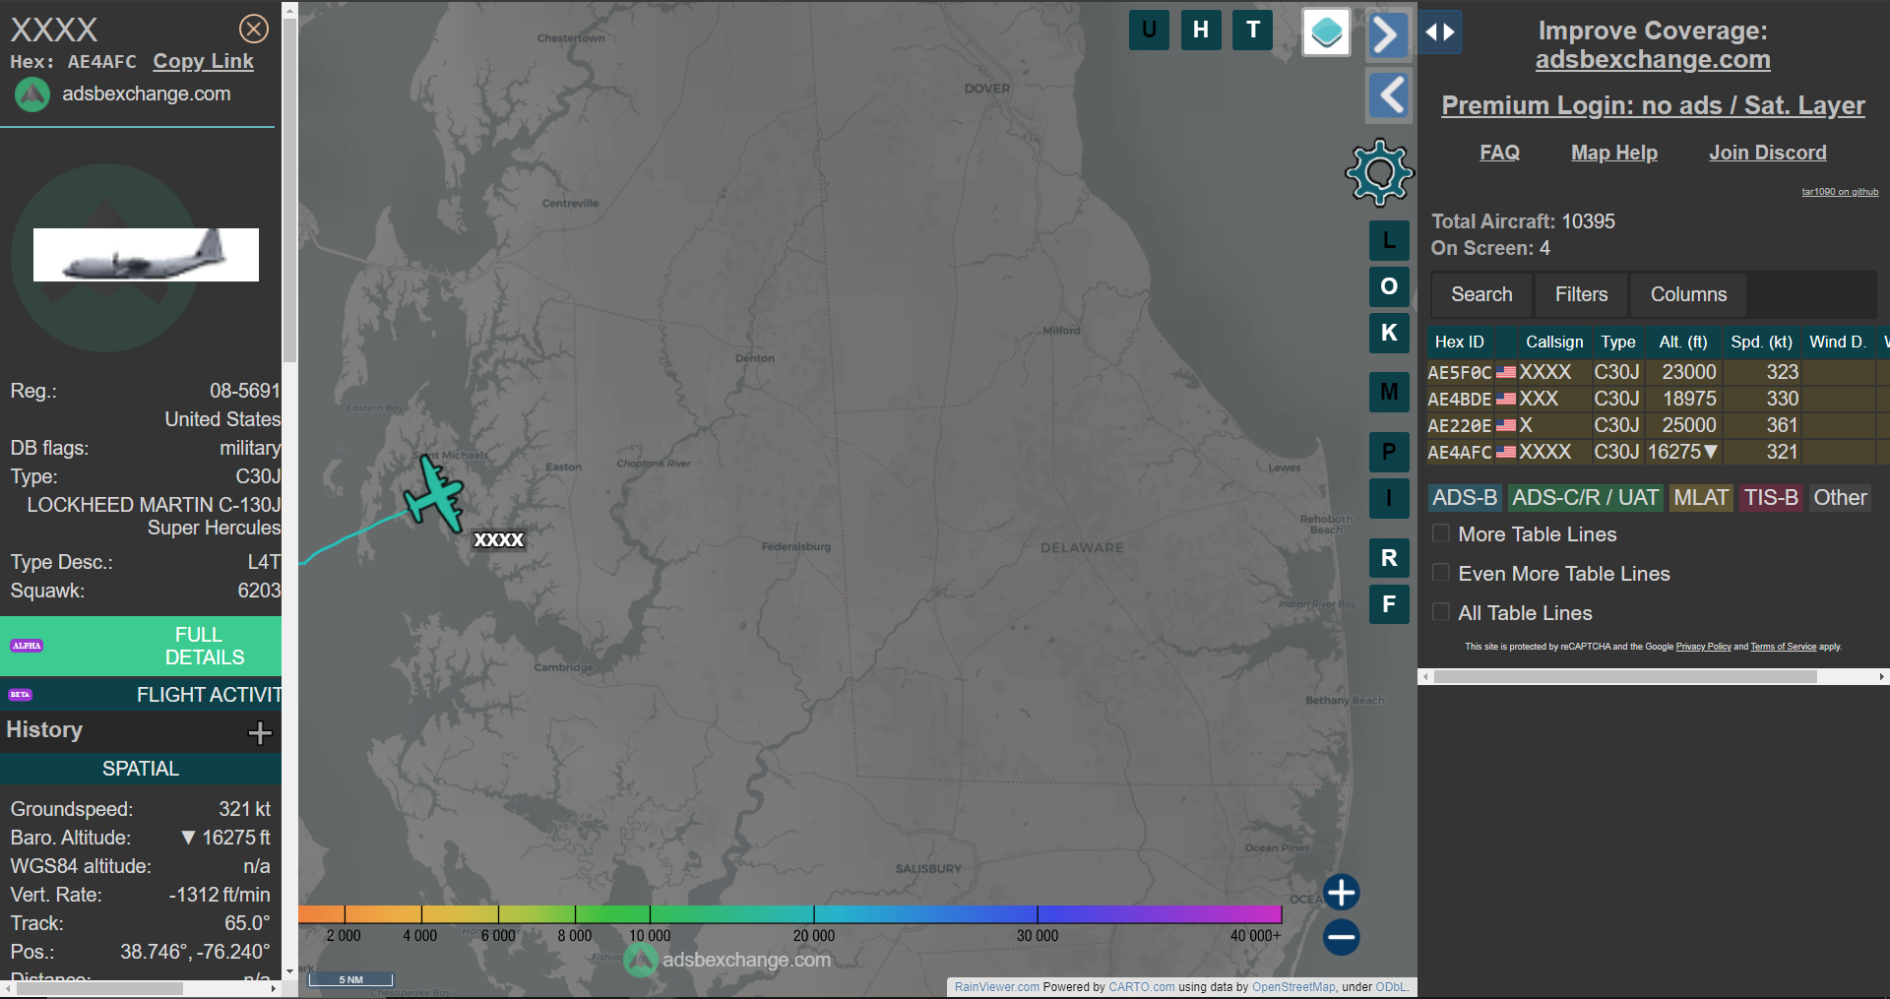Open map settings gear icon
The width and height of the screenshot is (1890, 999).
[1380, 173]
